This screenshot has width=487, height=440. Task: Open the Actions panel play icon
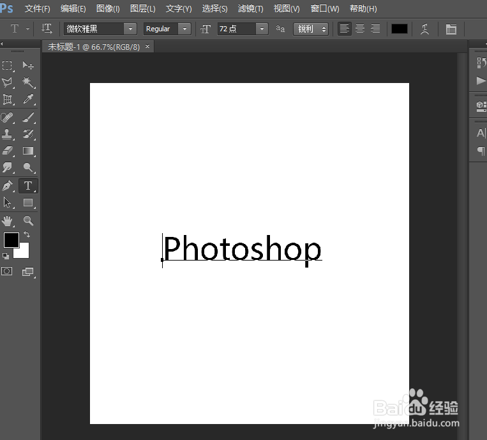[481, 81]
